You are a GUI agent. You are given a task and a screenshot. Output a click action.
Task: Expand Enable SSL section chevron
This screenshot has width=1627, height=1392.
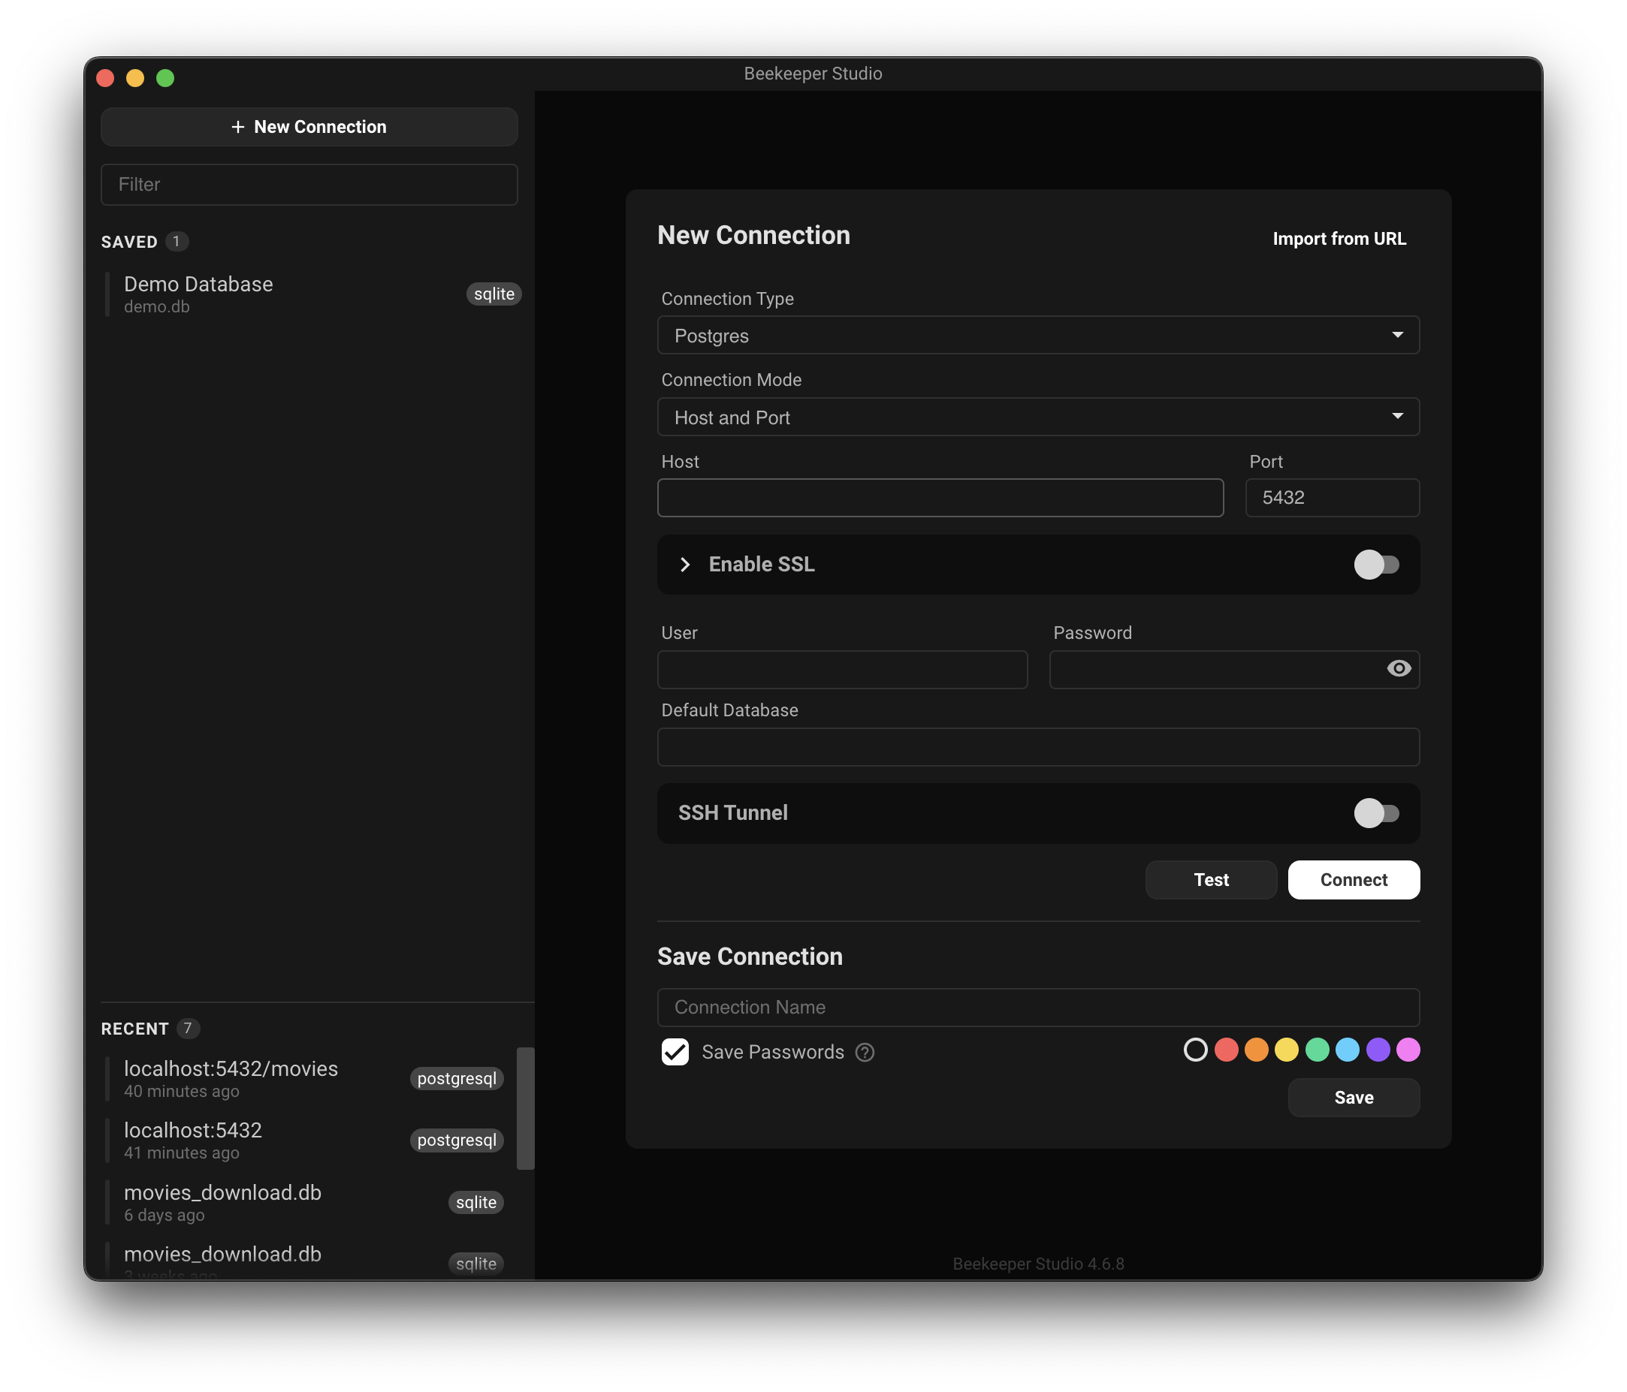[685, 565]
